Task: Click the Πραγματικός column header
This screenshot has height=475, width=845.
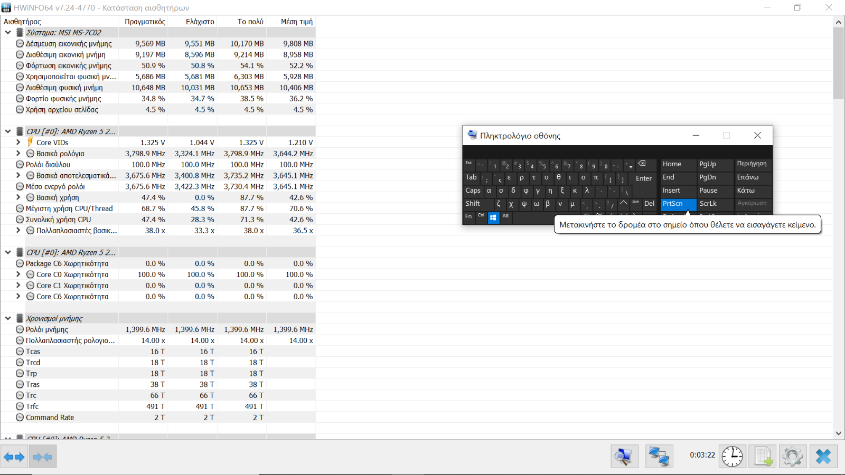Action: 144,22
